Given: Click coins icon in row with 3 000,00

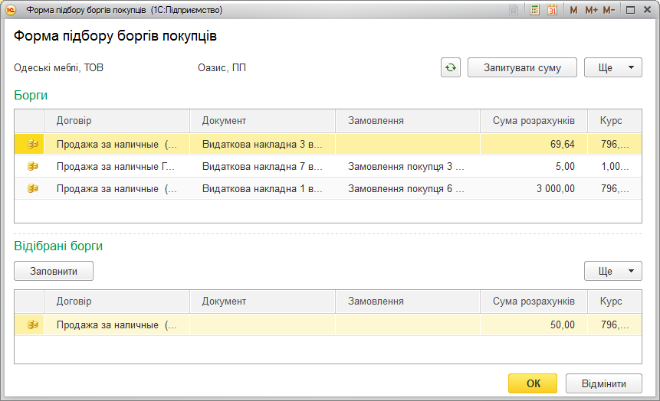Looking at the screenshot, I should coord(33,189).
